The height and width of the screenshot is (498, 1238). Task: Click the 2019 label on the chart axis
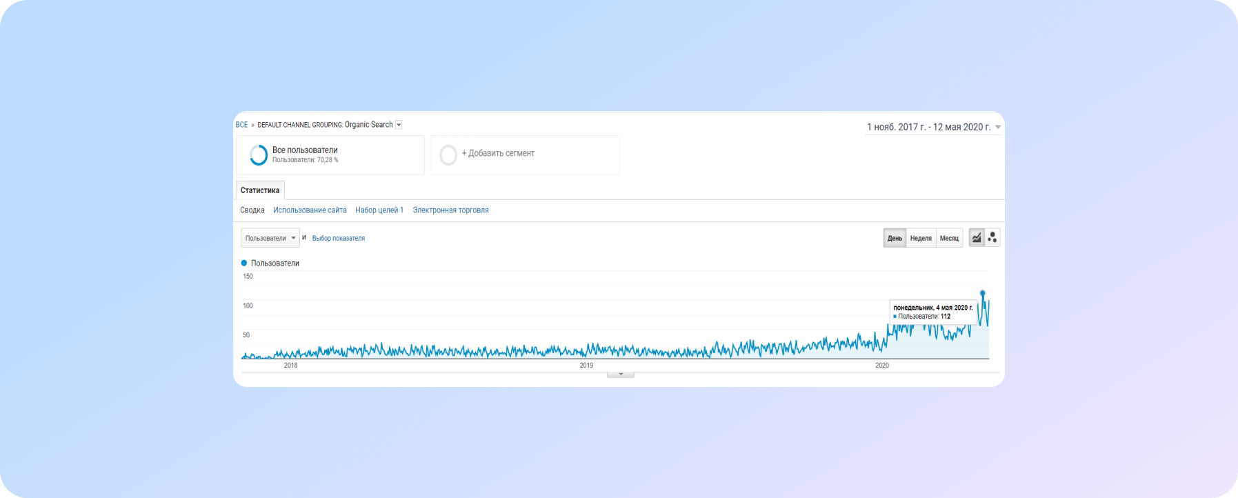(x=586, y=366)
